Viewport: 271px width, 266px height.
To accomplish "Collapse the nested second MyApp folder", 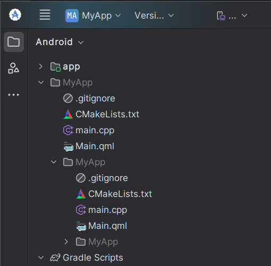I will pyautogui.click(x=54, y=162).
